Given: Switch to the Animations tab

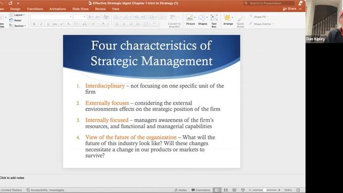Looking at the screenshot, I should point(57,9).
